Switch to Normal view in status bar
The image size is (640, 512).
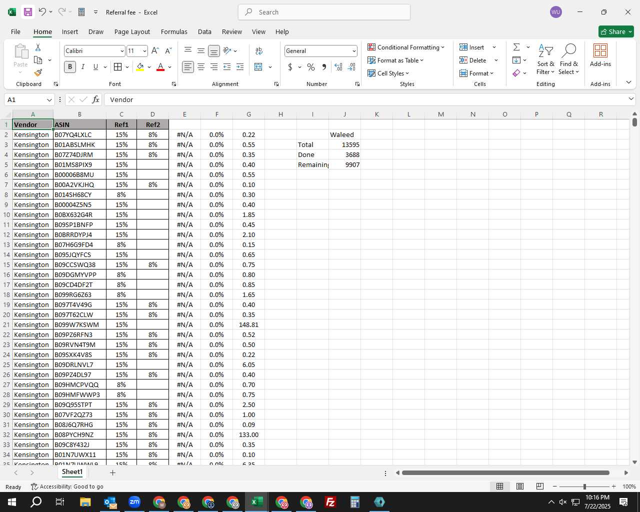pyautogui.click(x=499, y=486)
